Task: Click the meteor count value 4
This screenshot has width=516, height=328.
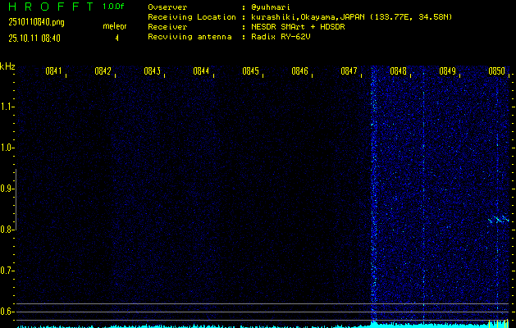Action: pos(116,39)
